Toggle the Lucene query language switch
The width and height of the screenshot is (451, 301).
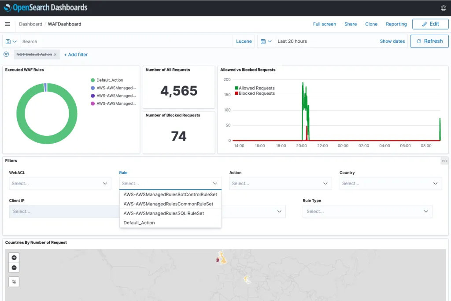pos(244,41)
